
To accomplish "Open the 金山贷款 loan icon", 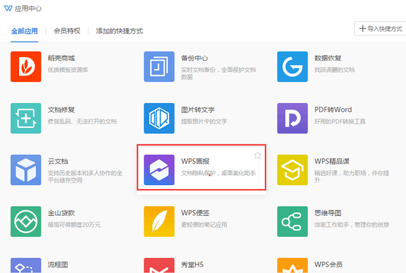I will coord(26,221).
